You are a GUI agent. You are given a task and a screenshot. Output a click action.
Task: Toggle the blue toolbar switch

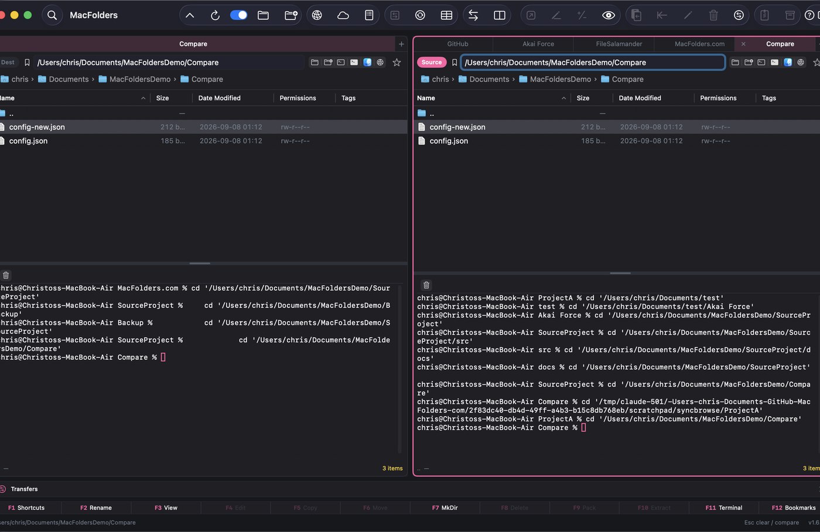click(238, 15)
